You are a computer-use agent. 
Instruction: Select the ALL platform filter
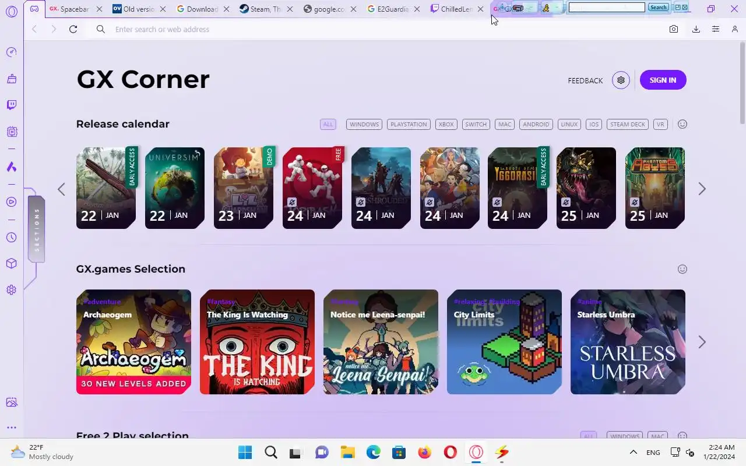click(328, 124)
